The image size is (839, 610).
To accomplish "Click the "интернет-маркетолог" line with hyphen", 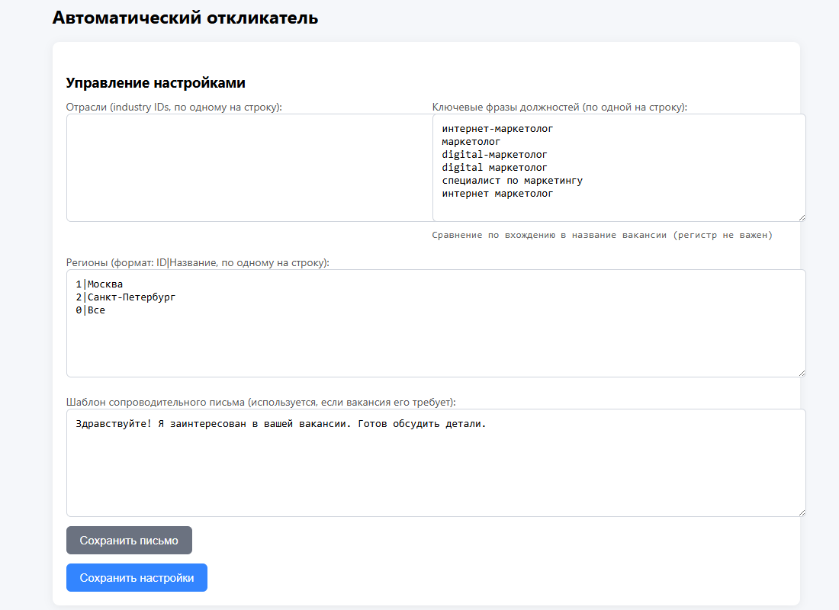I will [x=497, y=129].
